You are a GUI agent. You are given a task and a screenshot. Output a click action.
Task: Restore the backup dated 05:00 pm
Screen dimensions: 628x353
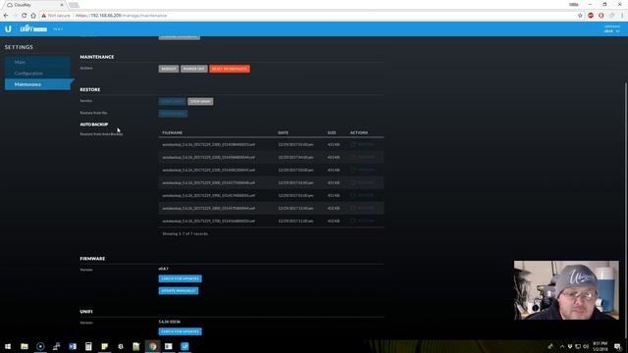click(x=362, y=144)
